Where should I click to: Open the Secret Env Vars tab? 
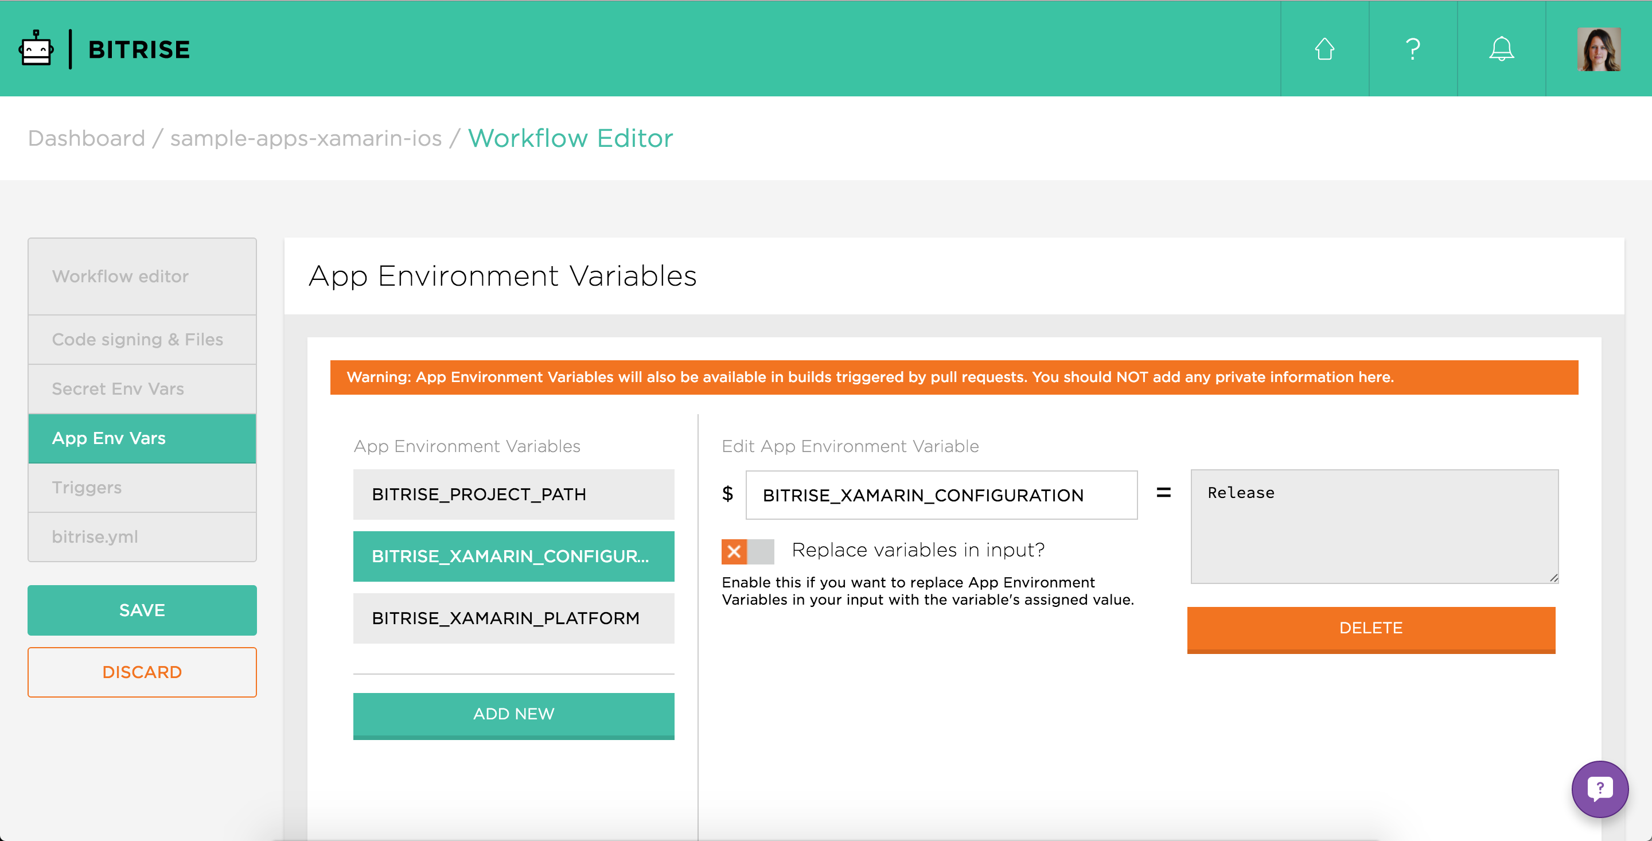(142, 389)
